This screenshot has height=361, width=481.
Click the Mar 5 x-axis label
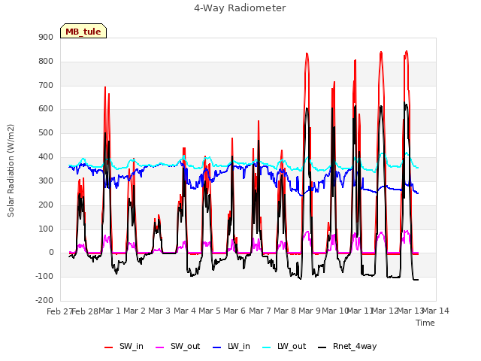coord(210,311)
